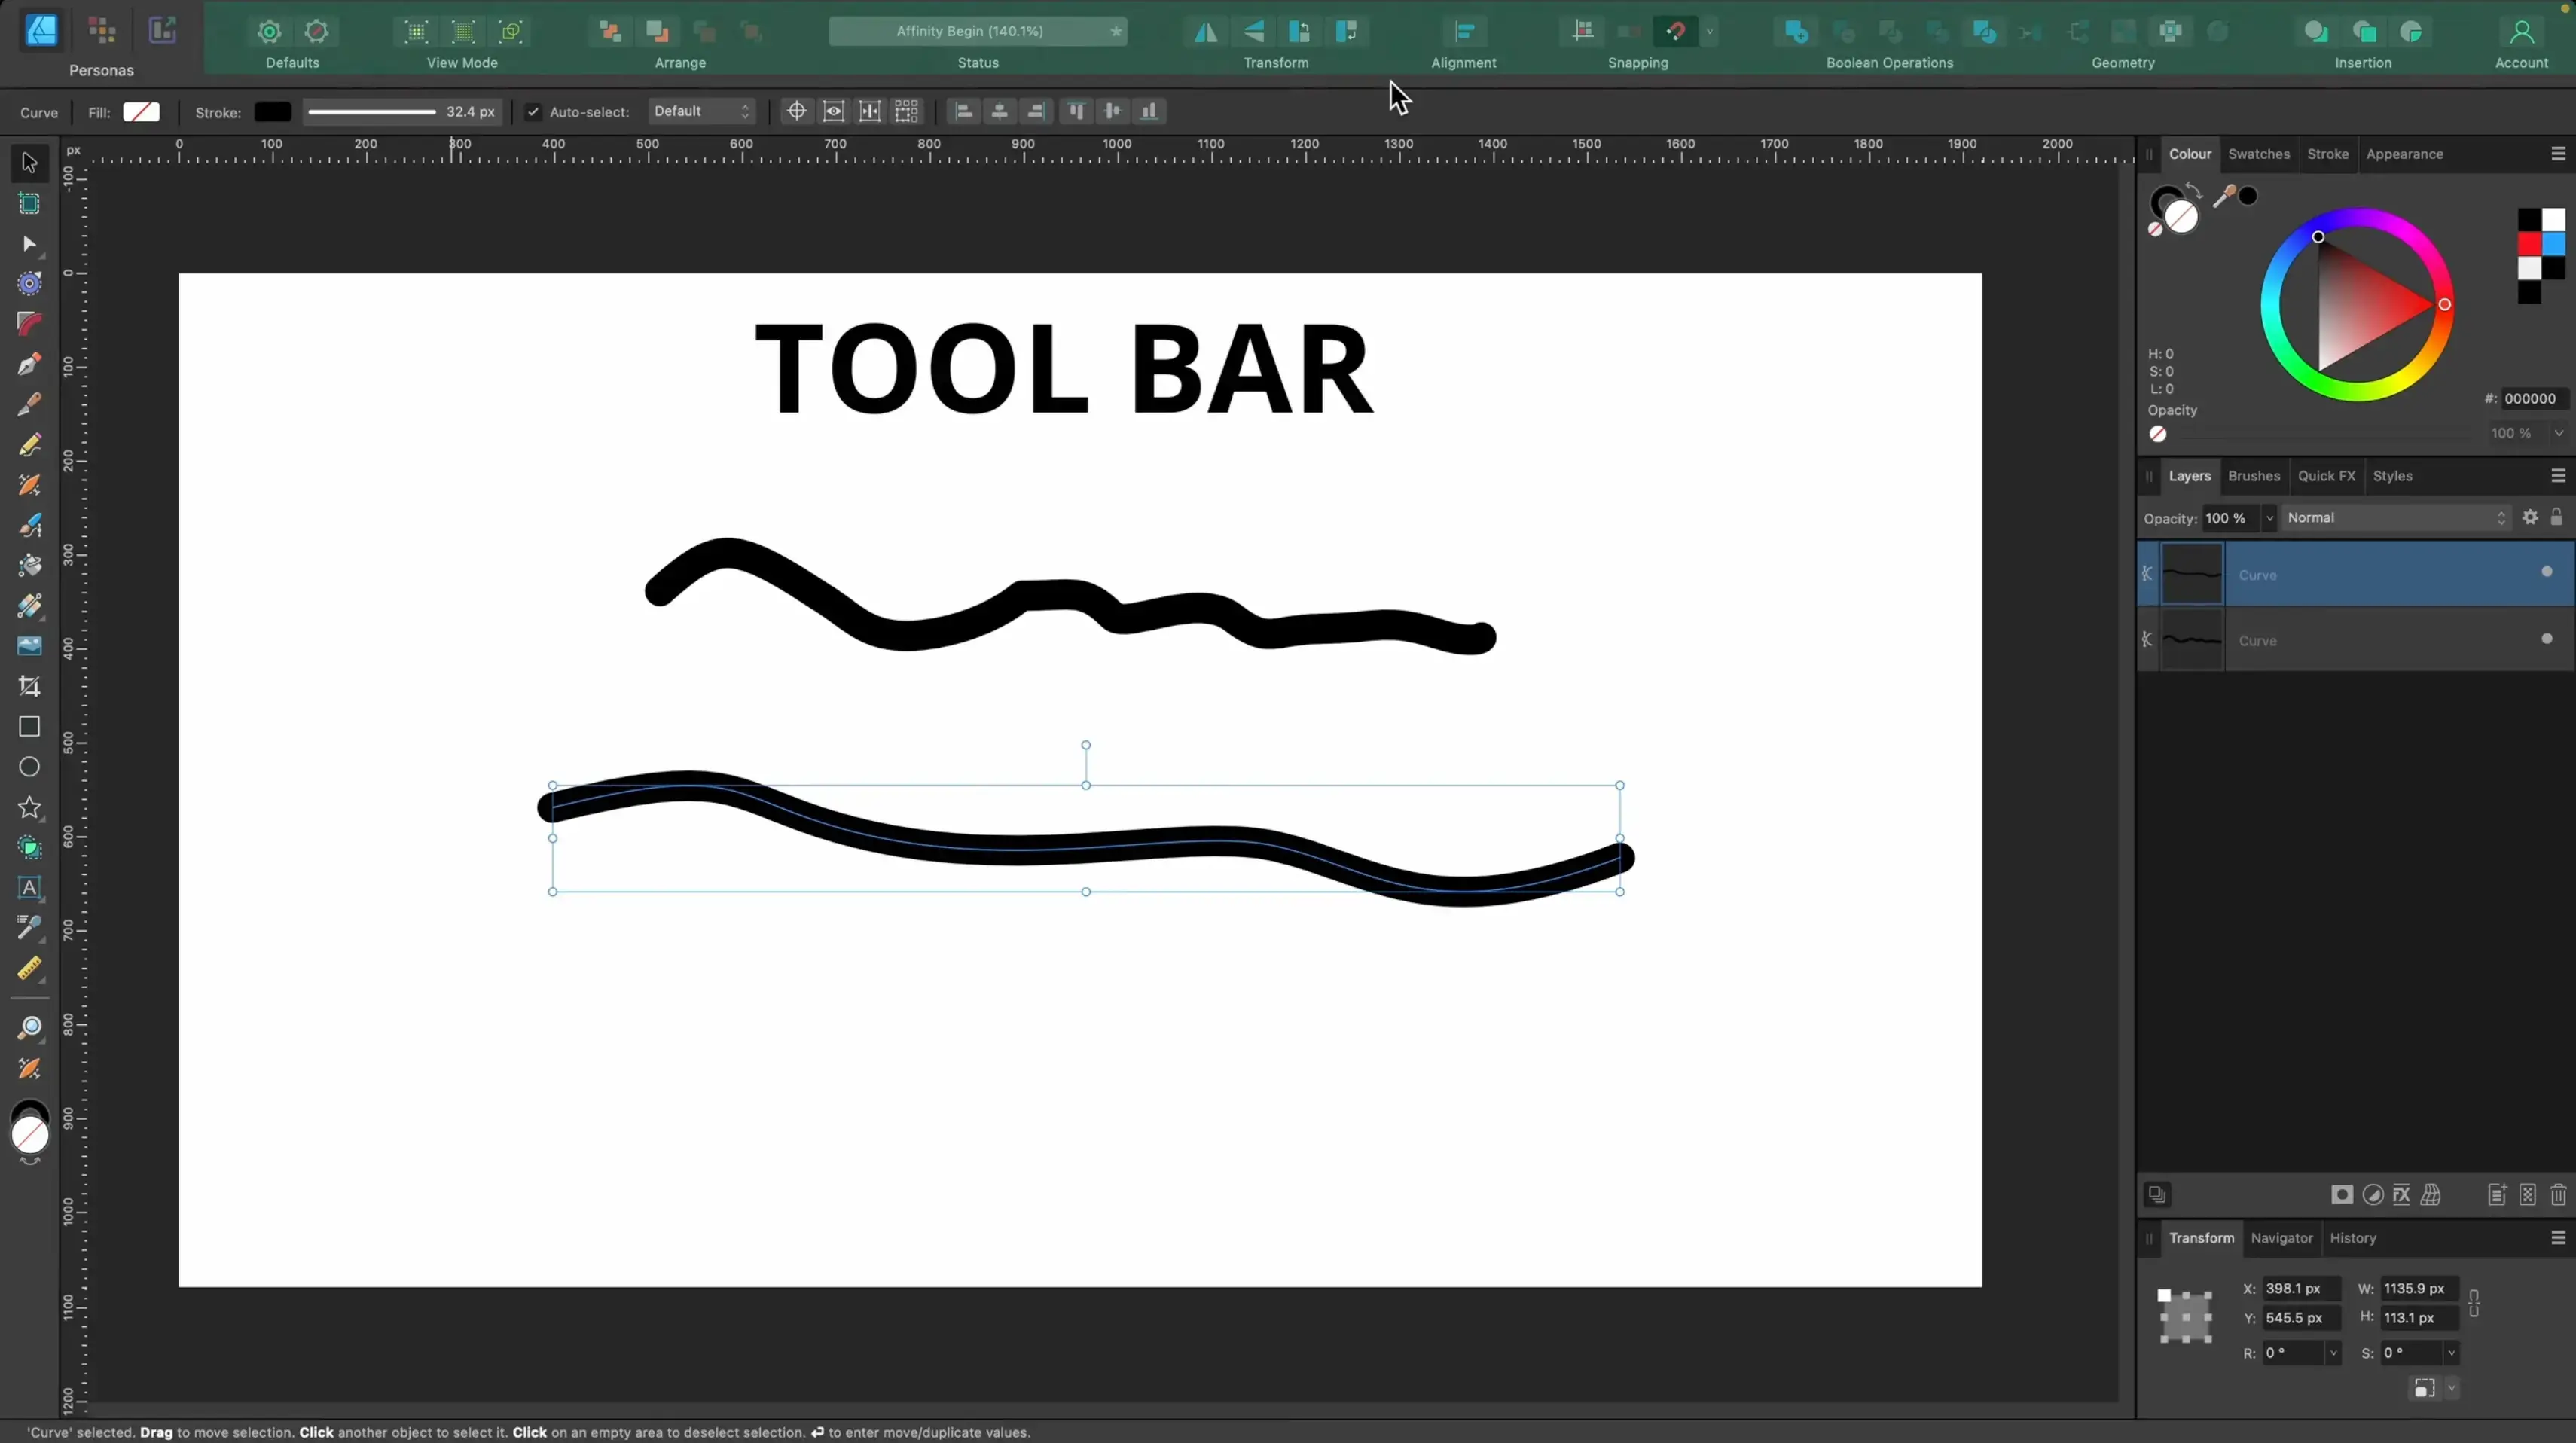Choose the Ellipse tool

[29, 767]
